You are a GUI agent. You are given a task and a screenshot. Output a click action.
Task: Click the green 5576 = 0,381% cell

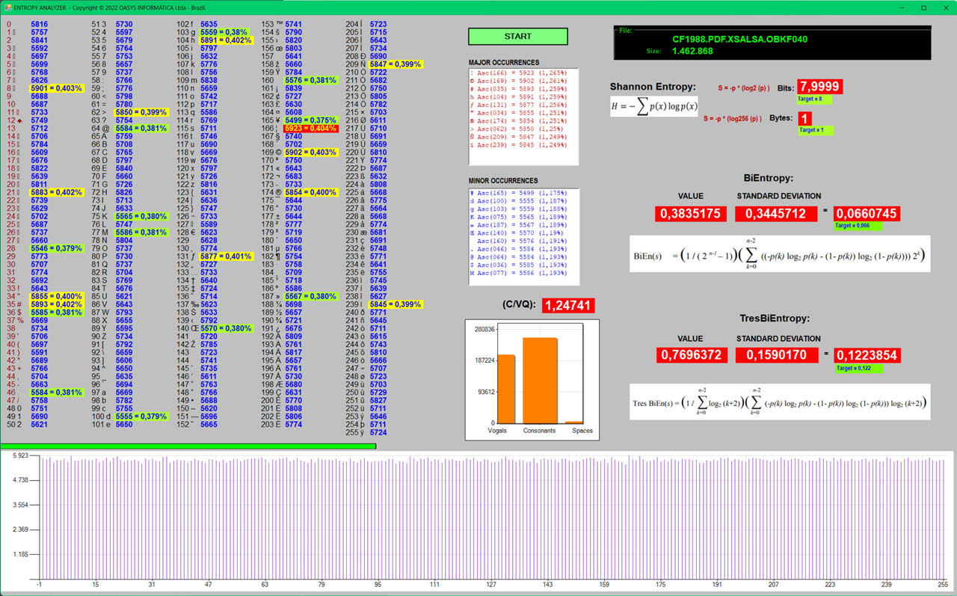(311, 80)
